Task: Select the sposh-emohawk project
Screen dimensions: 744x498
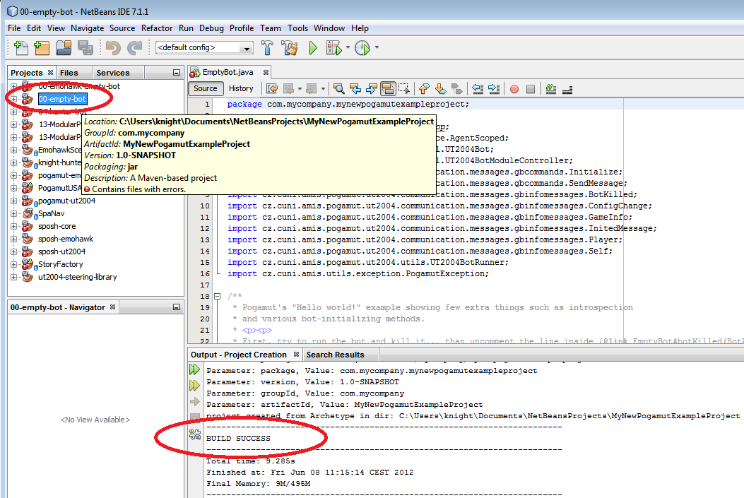Action: (66, 239)
